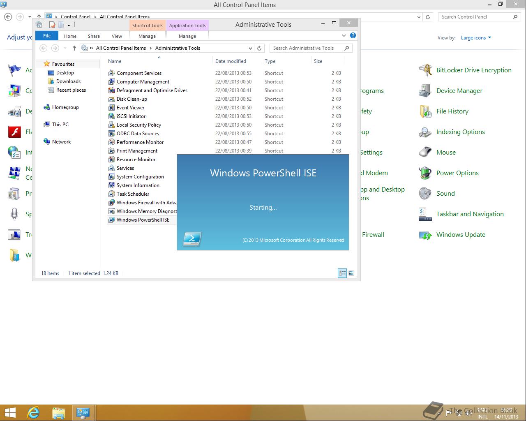Select the Defragment and Optimise Drives icon
This screenshot has width=526, height=421.
111,90
